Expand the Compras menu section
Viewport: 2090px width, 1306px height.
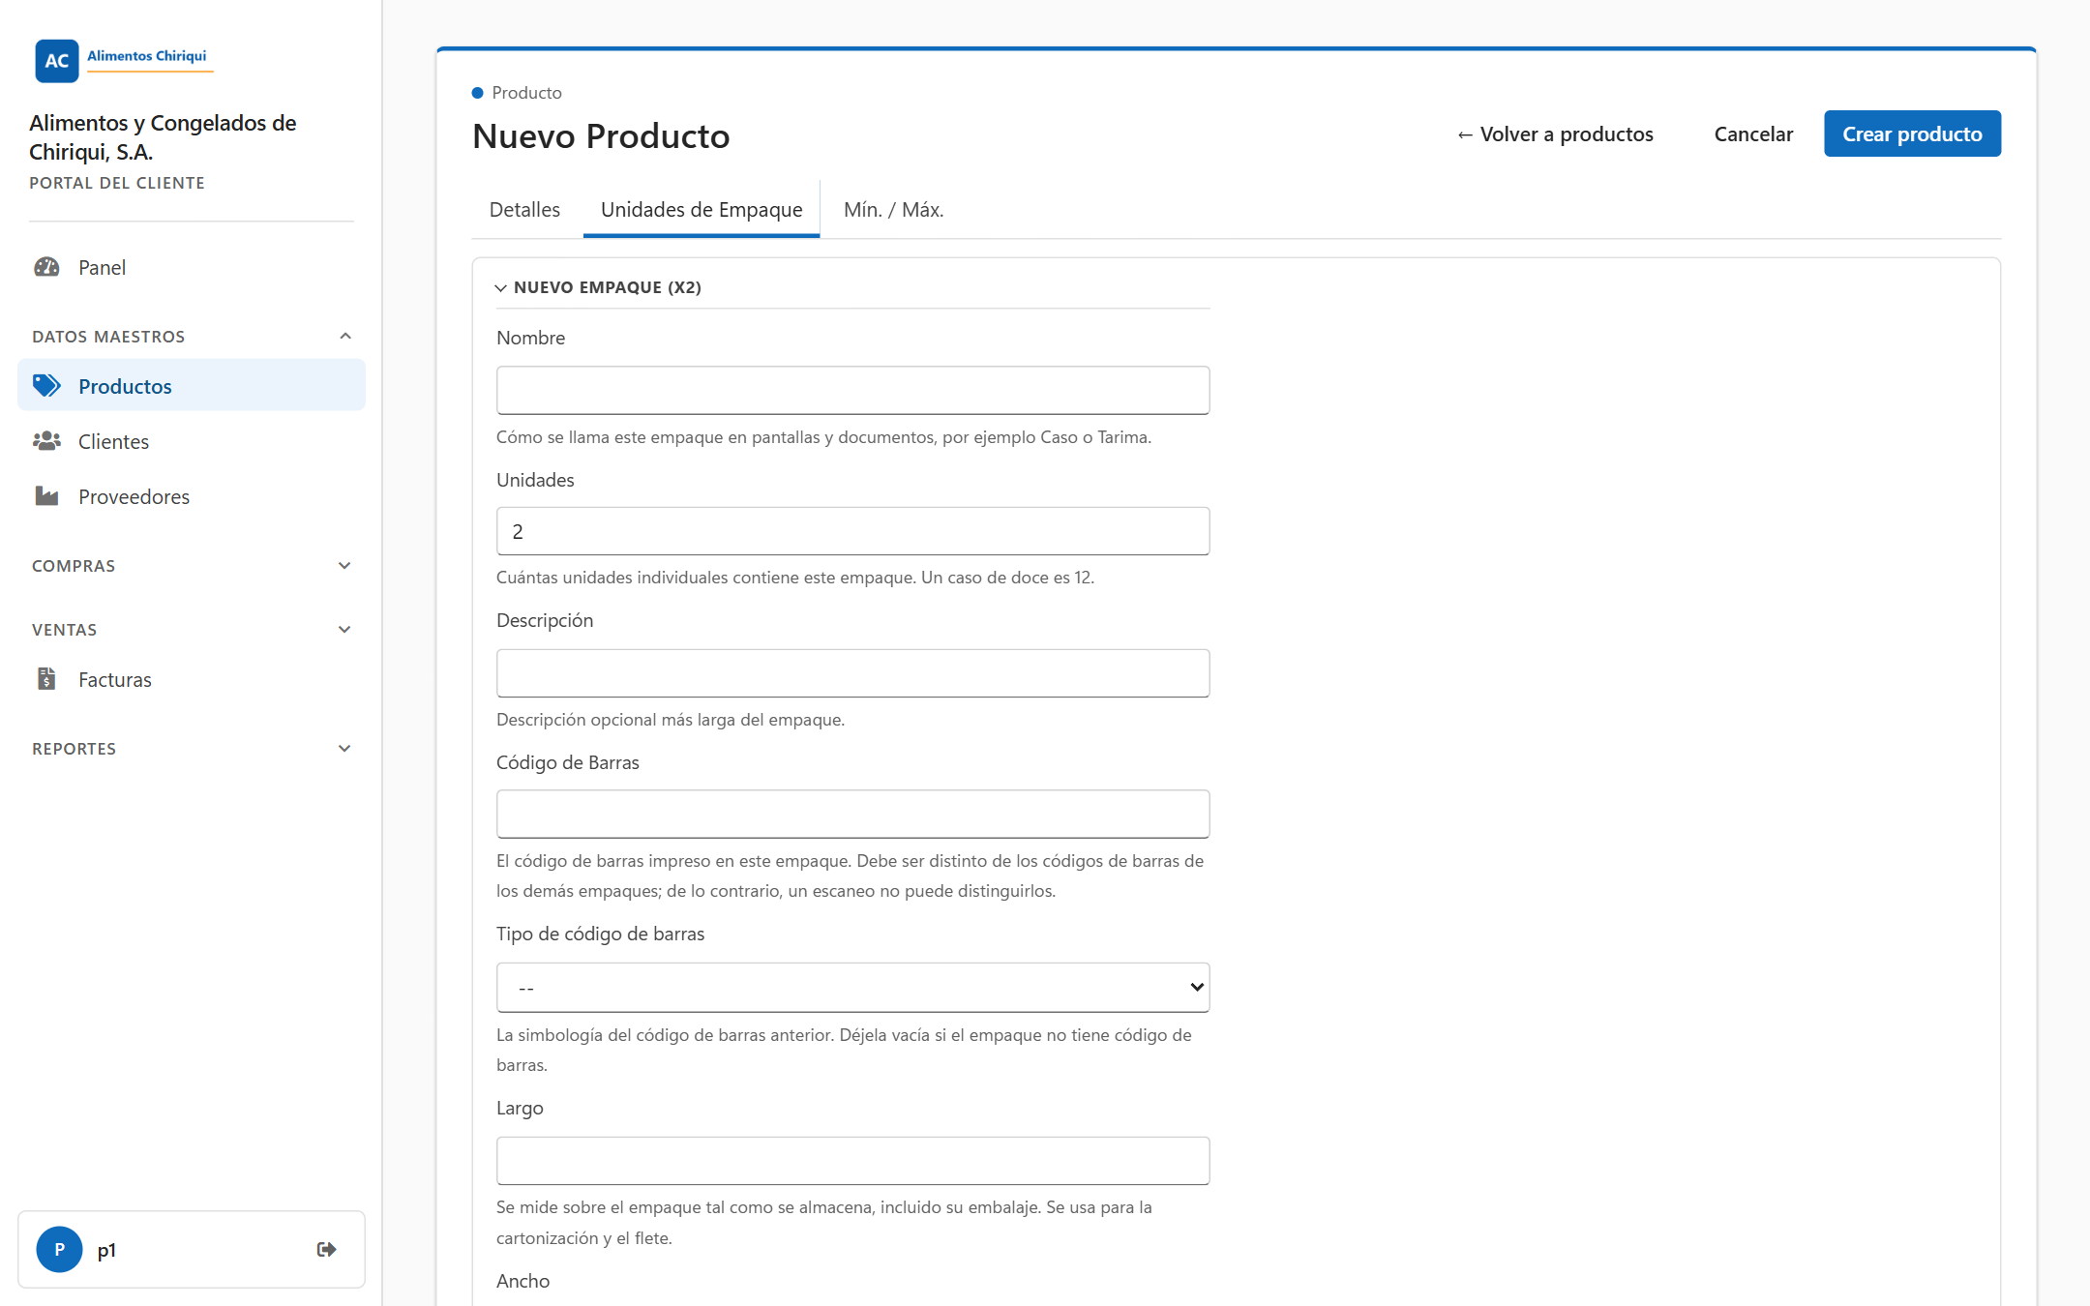point(344,565)
